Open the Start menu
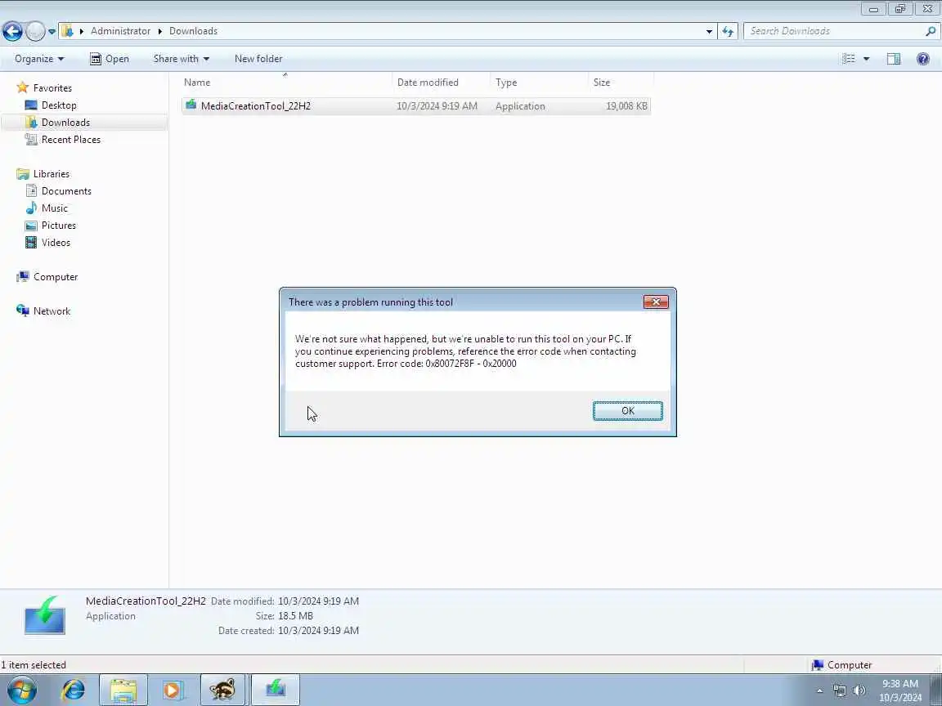The image size is (942, 706). (x=21, y=690)
